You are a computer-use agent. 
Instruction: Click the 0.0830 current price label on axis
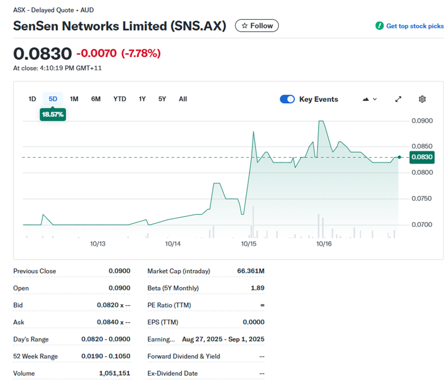[x=422, y=157]
